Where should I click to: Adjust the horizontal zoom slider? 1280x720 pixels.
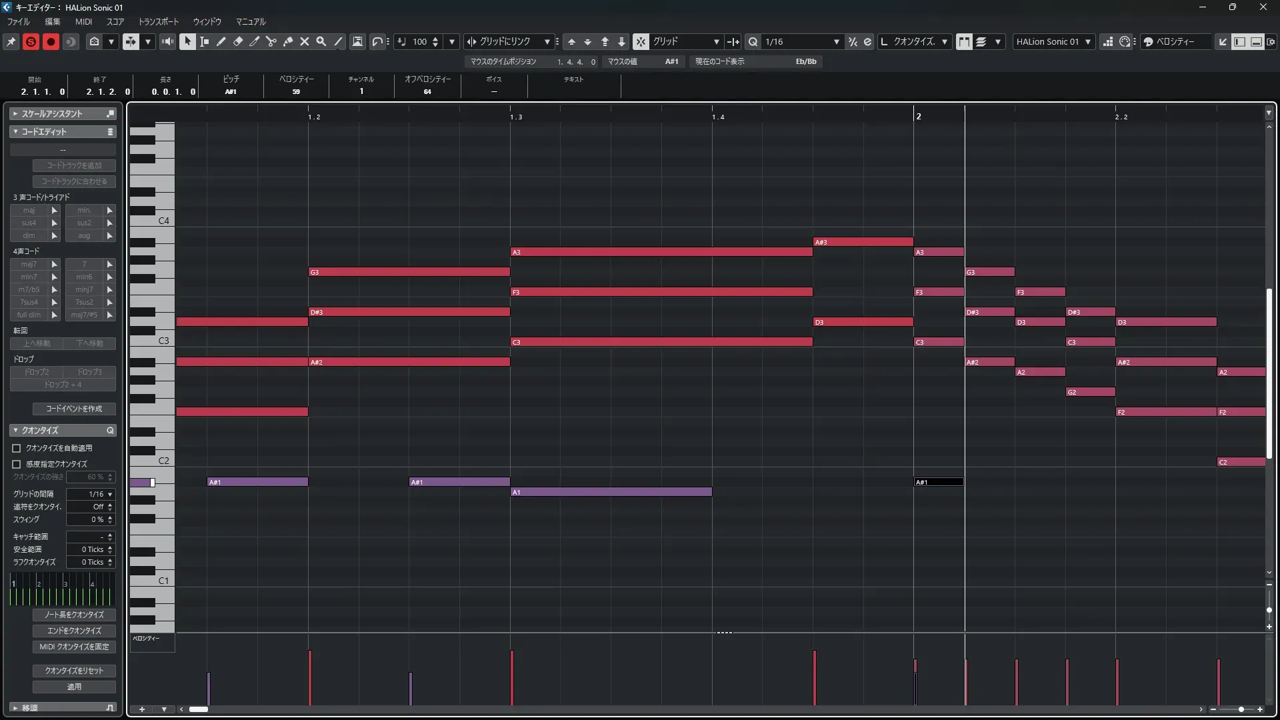(1241, 709)
